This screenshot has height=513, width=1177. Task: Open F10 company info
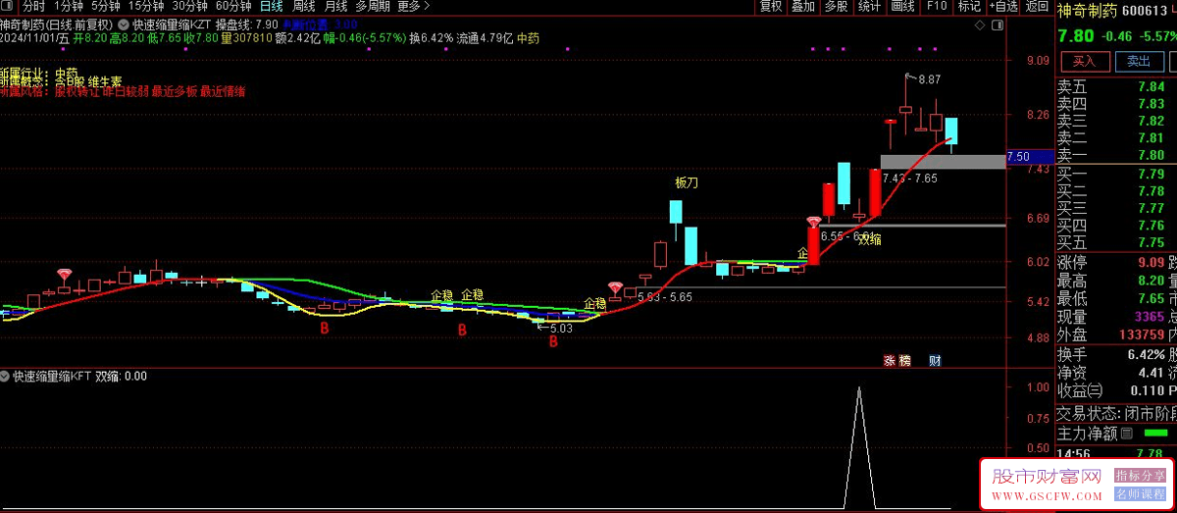click(937, 6)
